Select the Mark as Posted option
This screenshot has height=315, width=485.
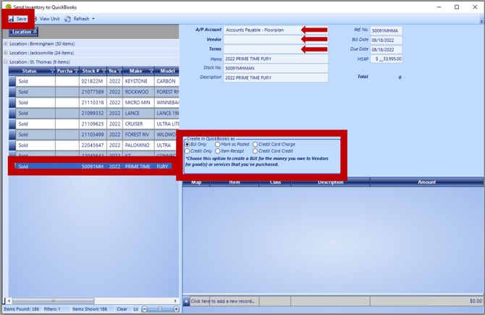pos(217,145)
